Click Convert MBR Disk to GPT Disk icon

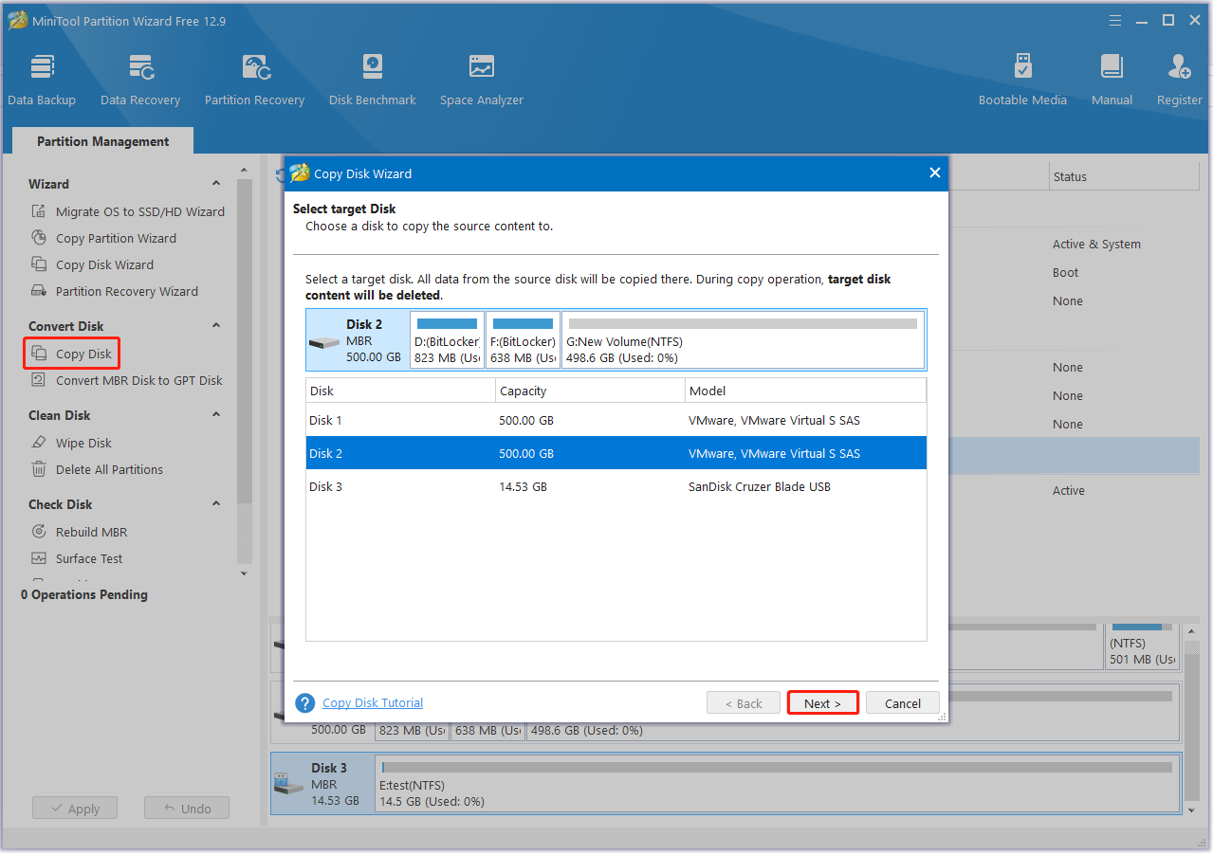point(39,380)
